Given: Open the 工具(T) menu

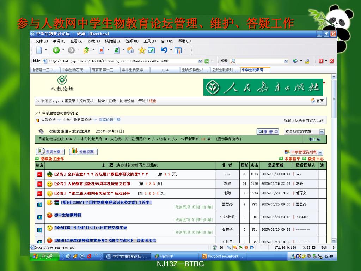Looking at the screenshot, I should tap(149, 41).
